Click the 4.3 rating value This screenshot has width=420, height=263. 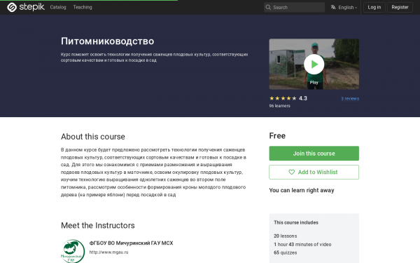[x=303, y=98]
